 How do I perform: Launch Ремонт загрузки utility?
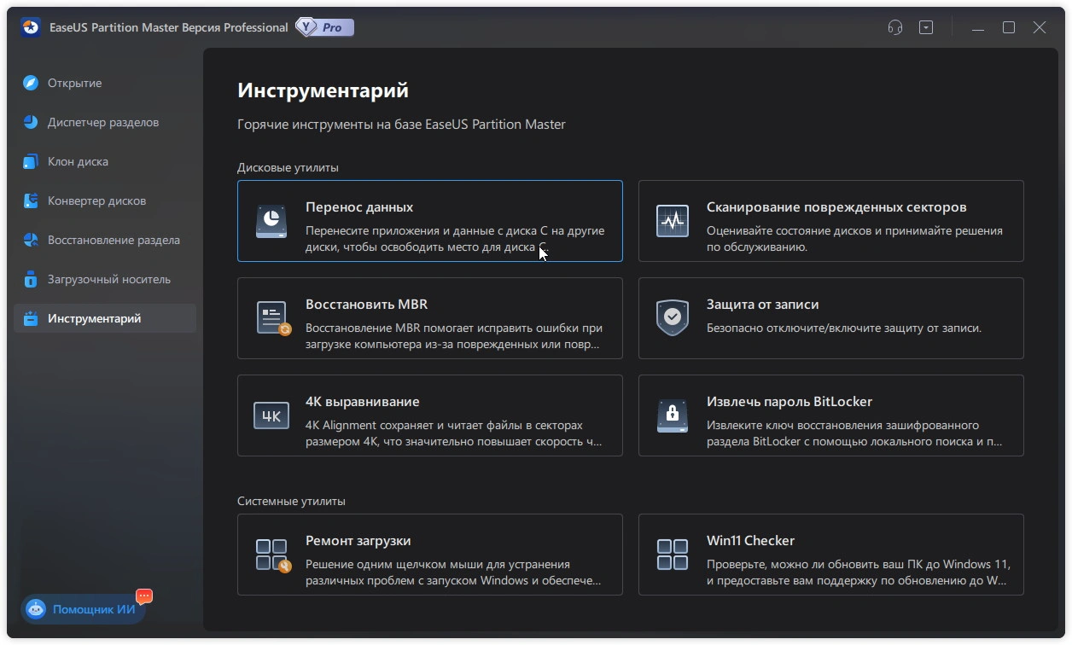click(358, 541)
